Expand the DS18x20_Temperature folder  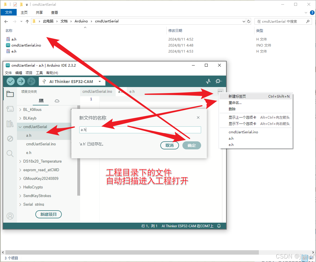(x=20, y=161)
